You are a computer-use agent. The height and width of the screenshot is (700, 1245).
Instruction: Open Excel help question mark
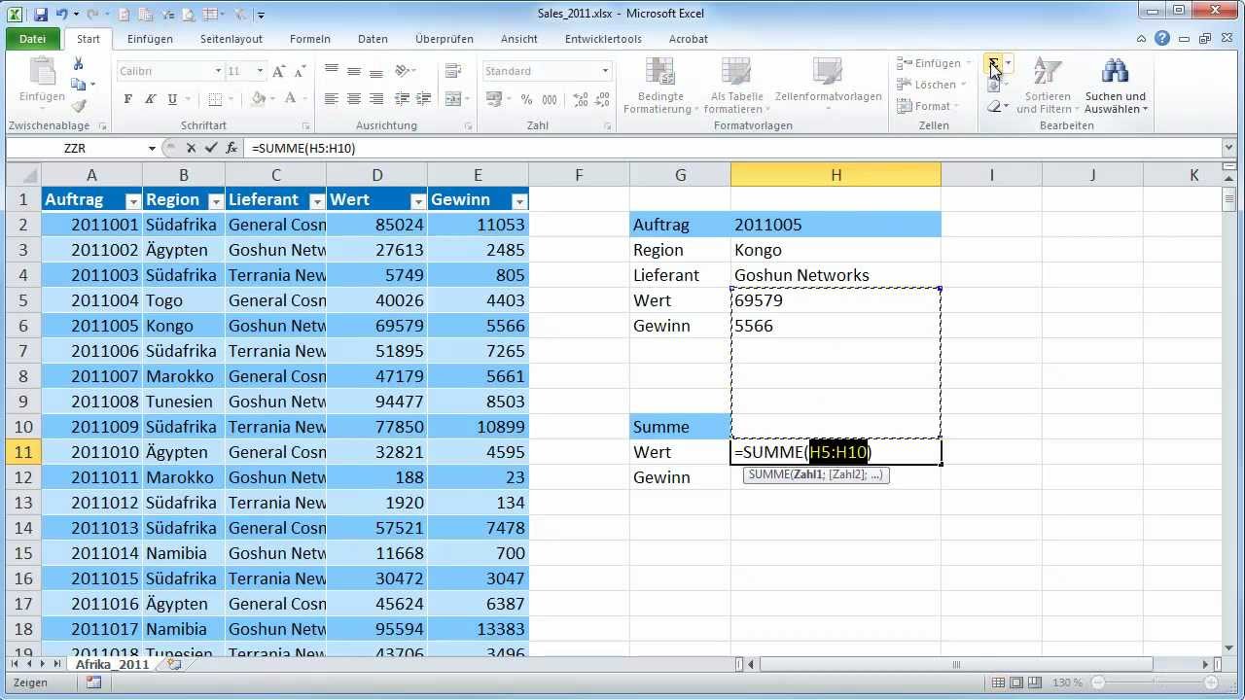[1162, 39]
